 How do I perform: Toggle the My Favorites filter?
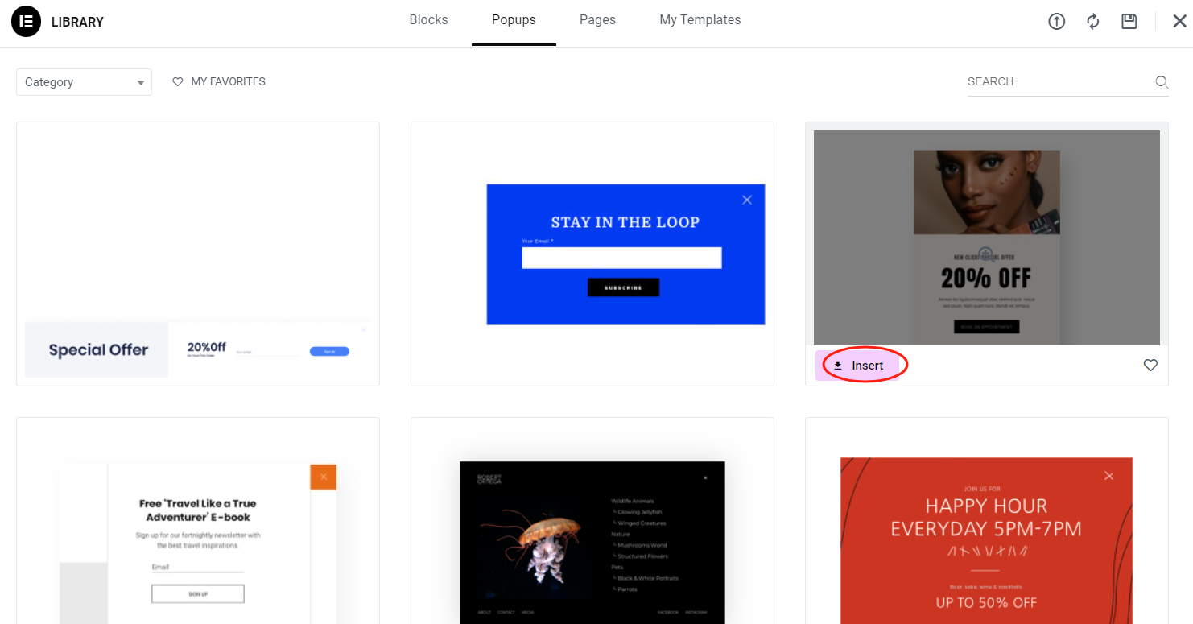pyautogui.click(x=219, y=81)
